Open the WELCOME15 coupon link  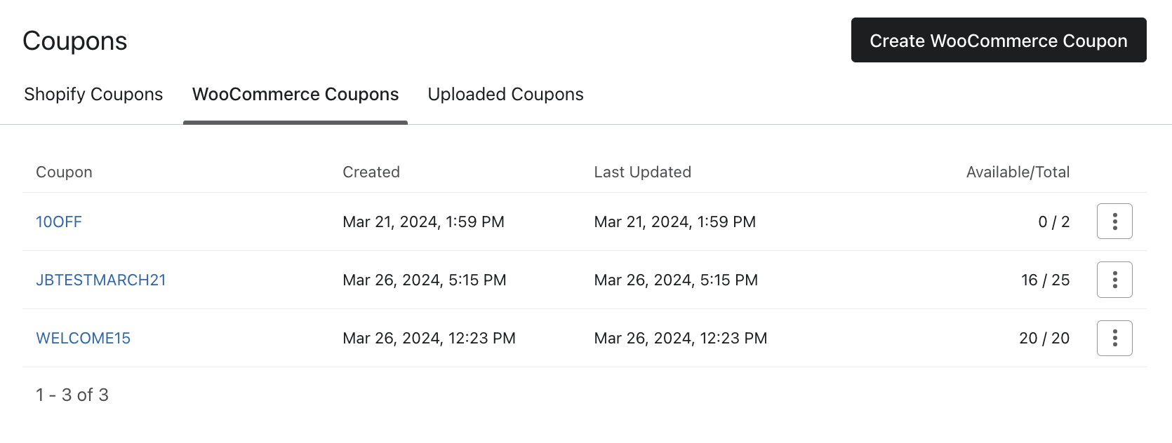(83, 337)
